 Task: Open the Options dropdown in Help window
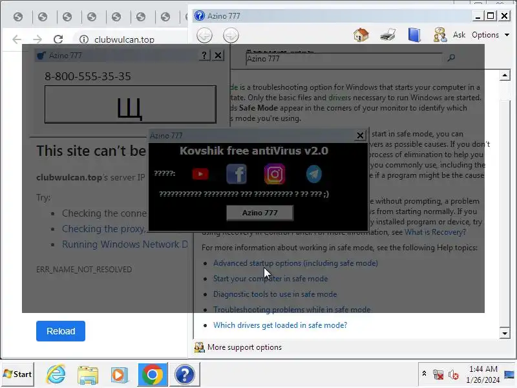pos(491,35)
